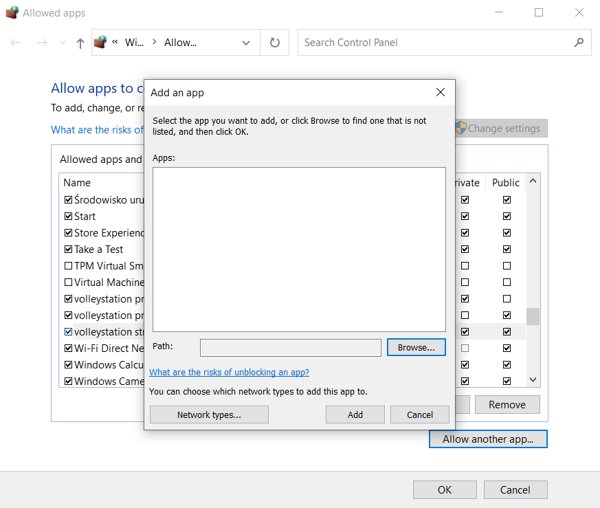The image size is (600, 508).
Task: Refresh the Control Panel page
Action: point(275,43)
